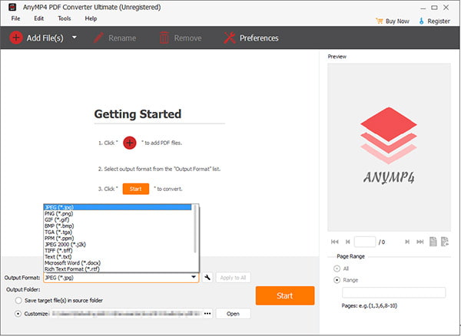
Task: Open Preferences from the toolbar
Action: (250, 38)
